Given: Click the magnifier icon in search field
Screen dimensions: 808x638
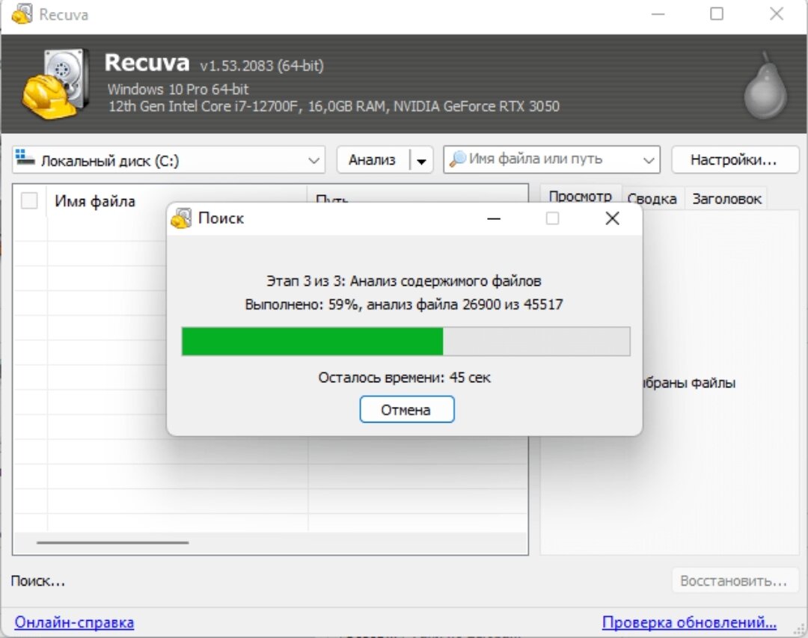Looking at the screenshot, I should coord(457,159).
